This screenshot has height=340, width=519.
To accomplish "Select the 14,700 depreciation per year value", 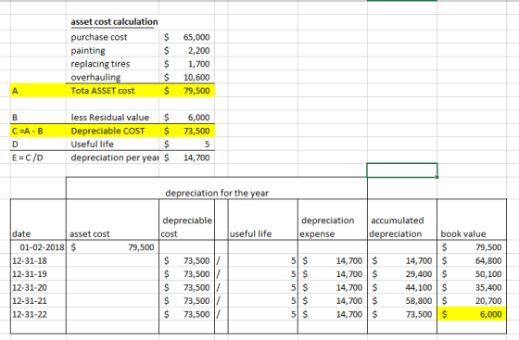I will click(186, 157).
